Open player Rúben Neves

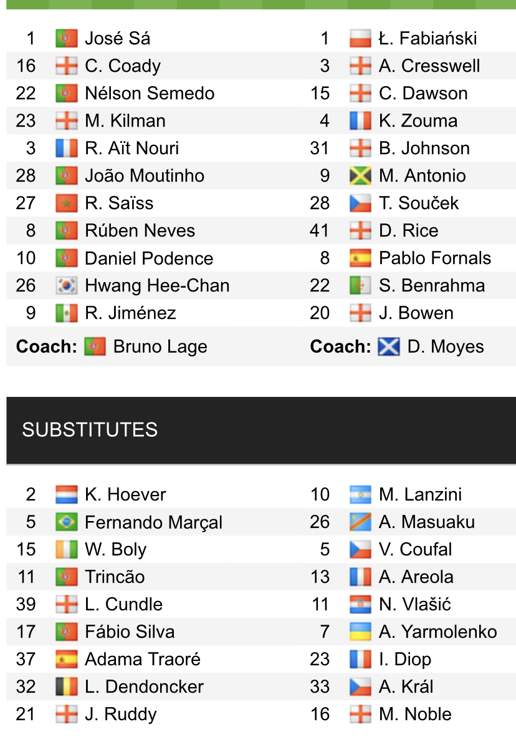pyautogui.click(x=140, y=231)
